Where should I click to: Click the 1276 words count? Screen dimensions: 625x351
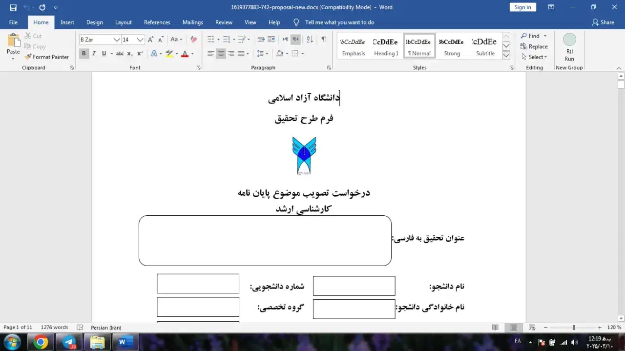pyautogui.click(x=55, y=328)
